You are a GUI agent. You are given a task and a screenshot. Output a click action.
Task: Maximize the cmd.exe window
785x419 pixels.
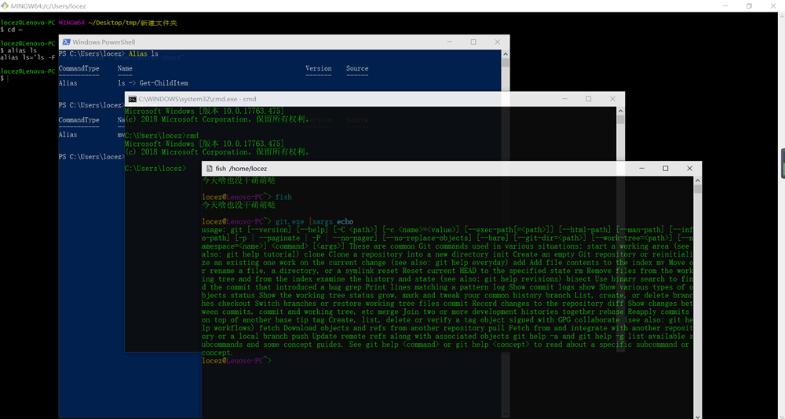click(589, 99)
